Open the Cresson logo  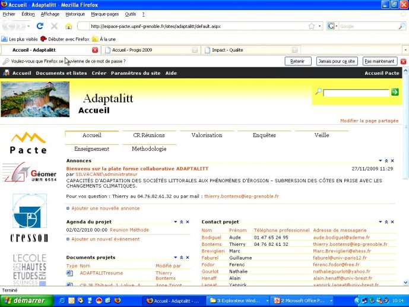pyautogui.click(x=29, y=218)
